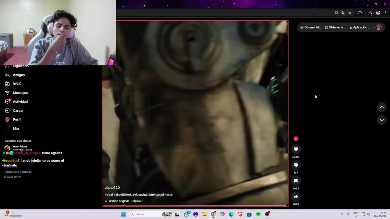Open File Explorer from the taskbar

coord(204,214)
